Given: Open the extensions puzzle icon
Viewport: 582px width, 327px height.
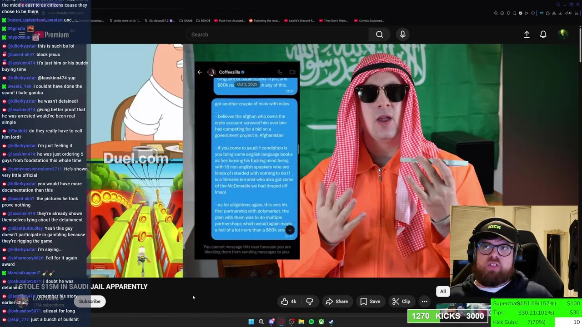Looking at the screenshot, I should 548,13.
